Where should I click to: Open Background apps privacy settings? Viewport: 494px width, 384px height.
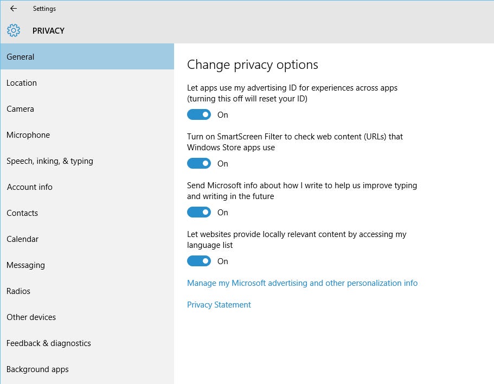[37, 369]
